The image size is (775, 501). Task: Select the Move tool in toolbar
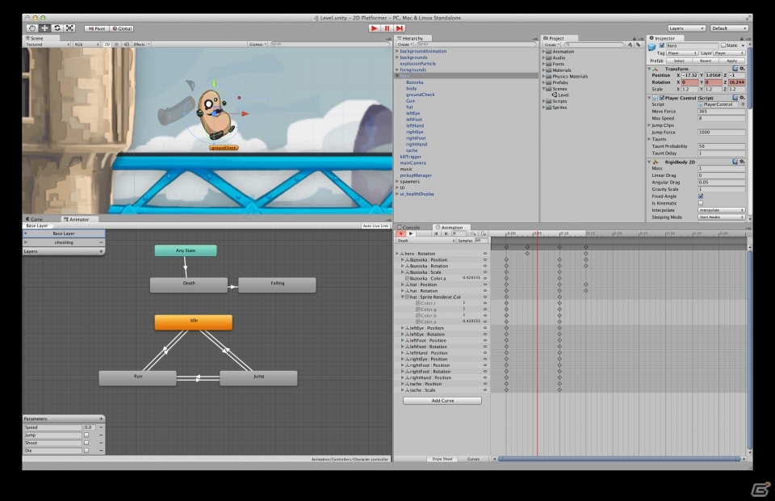(44, 28)
